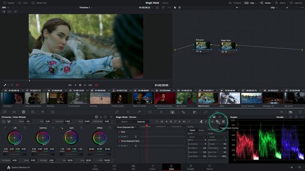The height and width of the screenshot is (171, 305).
Task: Open the Power Window palette icon
Action: 150,112
